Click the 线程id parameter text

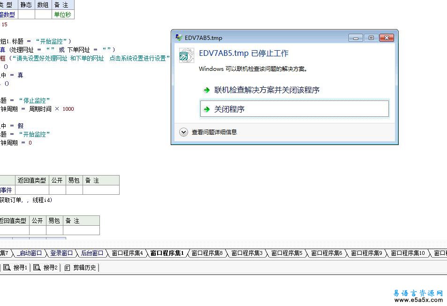[x=42, y=200]
